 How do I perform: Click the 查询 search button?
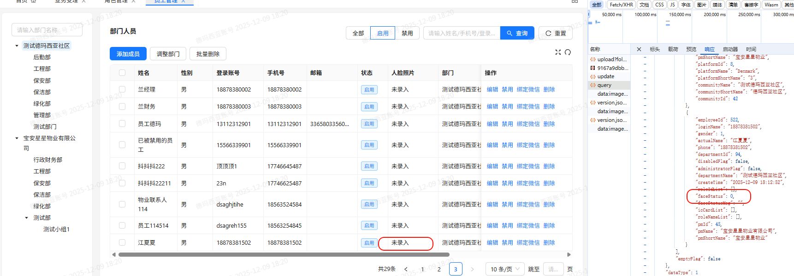[x=517, y=33]
